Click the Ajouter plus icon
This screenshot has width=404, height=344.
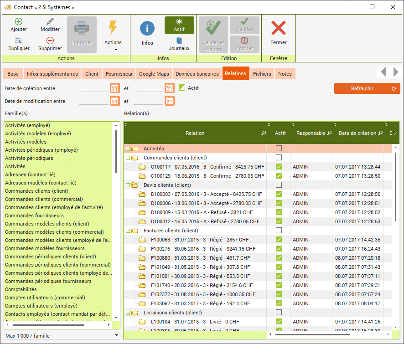pyautogui.click(x=19, y=21)
